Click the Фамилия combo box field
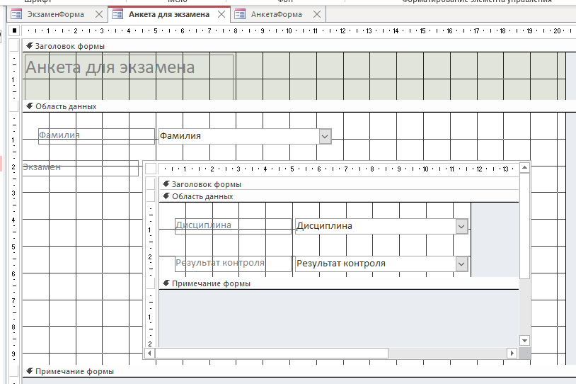 coord(245,136)
